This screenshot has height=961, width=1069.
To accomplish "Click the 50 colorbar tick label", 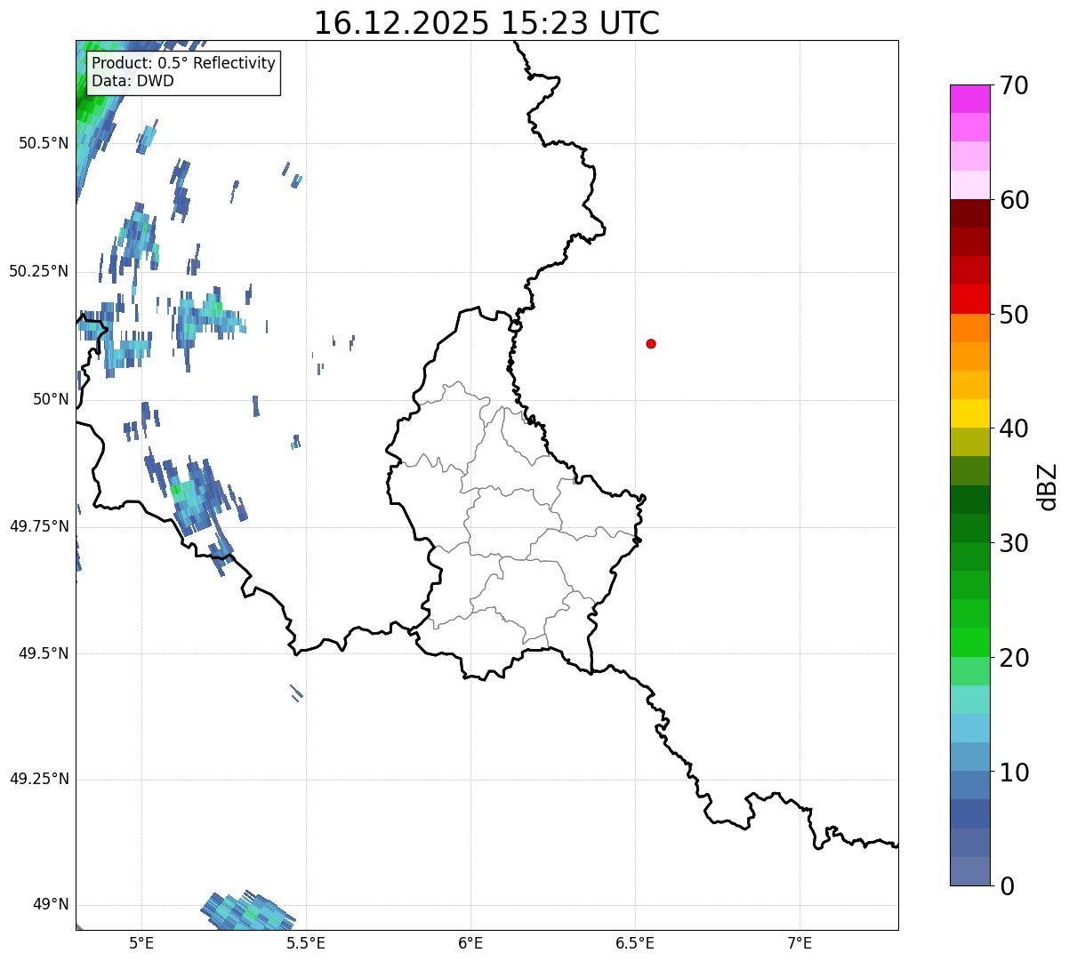I will click(x=1014, y=315).
